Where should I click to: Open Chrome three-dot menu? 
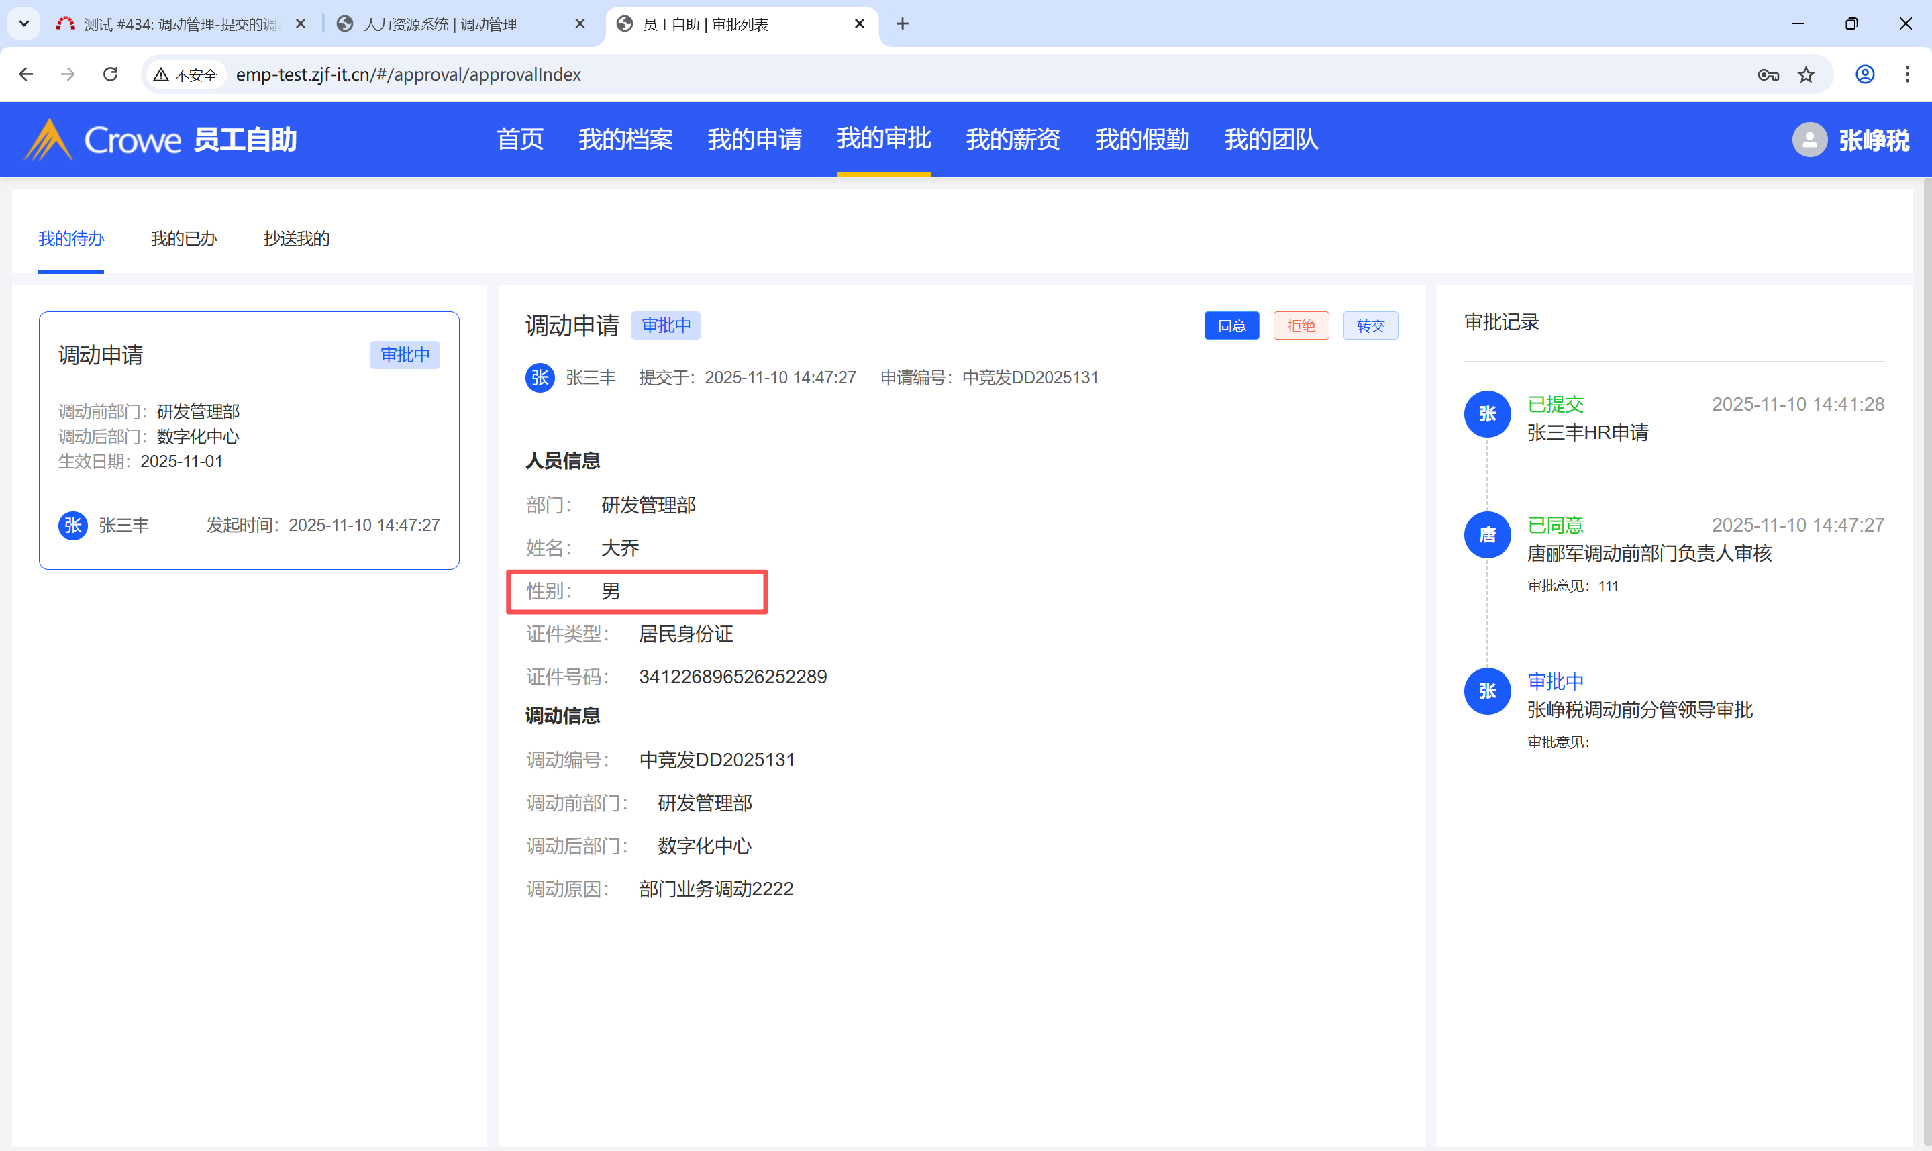tap(1906, 74)
